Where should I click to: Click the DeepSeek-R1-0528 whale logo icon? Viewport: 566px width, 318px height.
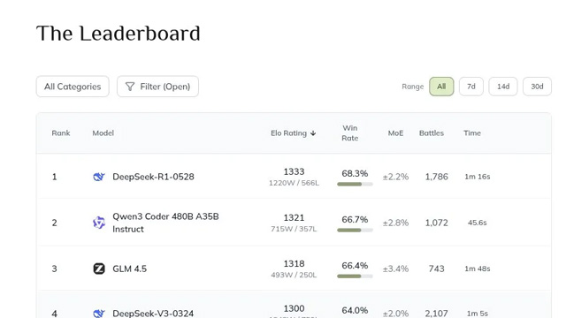click(x=99, y=177)
